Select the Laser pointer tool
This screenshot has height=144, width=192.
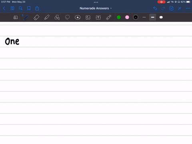[x=109, y=17]
